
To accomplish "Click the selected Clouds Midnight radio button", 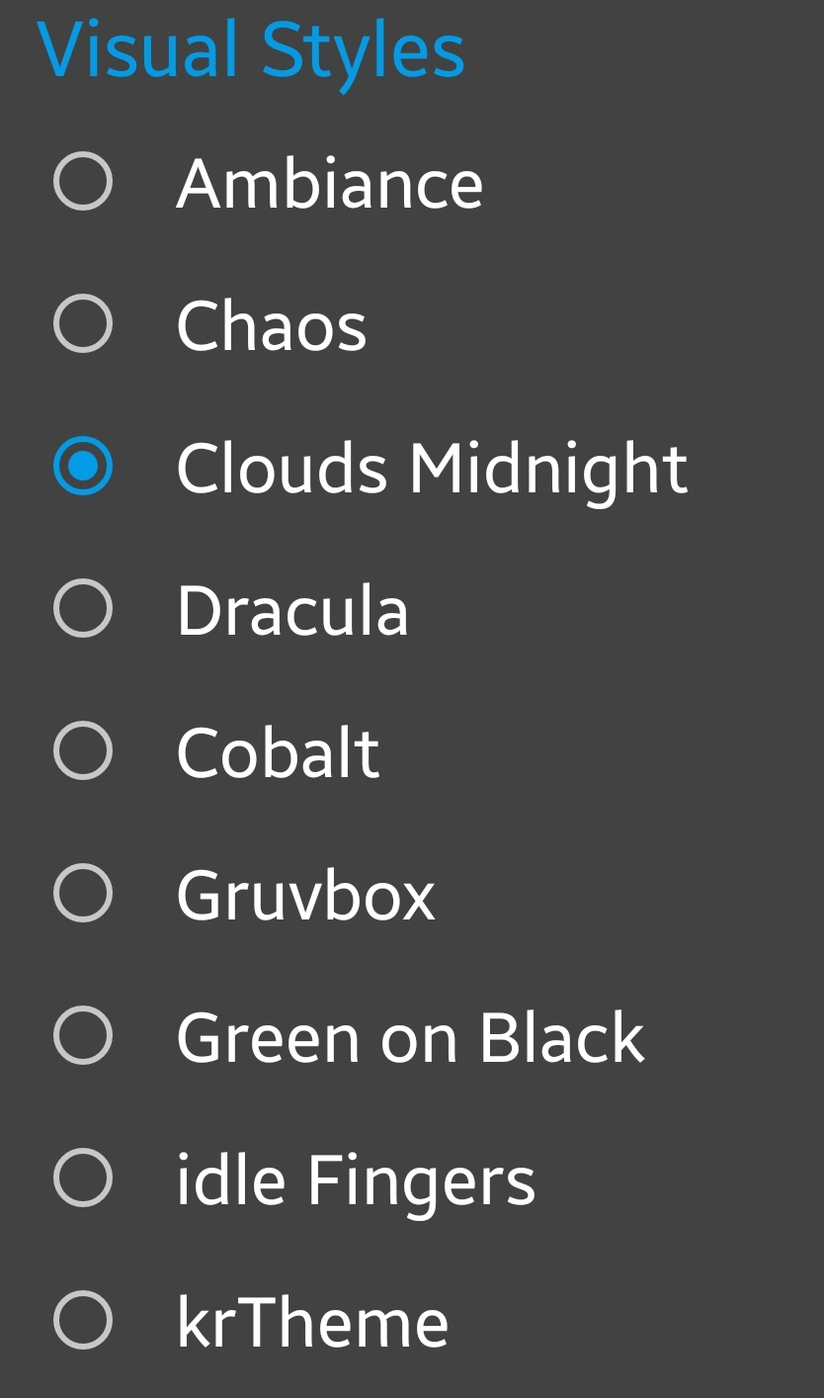I will (83, 466).
